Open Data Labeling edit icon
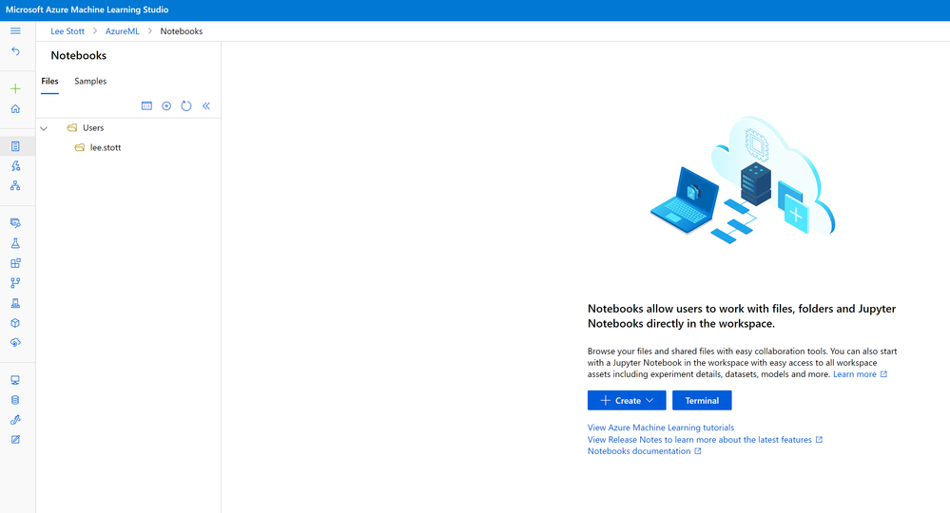The width and height of the screenshot is (950, 513). [15, 440]
